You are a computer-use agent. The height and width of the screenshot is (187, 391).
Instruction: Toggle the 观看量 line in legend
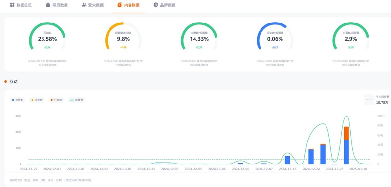pyautogui.click(x=77, y=100)
